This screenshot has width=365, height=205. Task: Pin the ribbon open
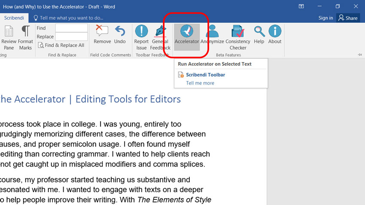(x=360, y=54)
